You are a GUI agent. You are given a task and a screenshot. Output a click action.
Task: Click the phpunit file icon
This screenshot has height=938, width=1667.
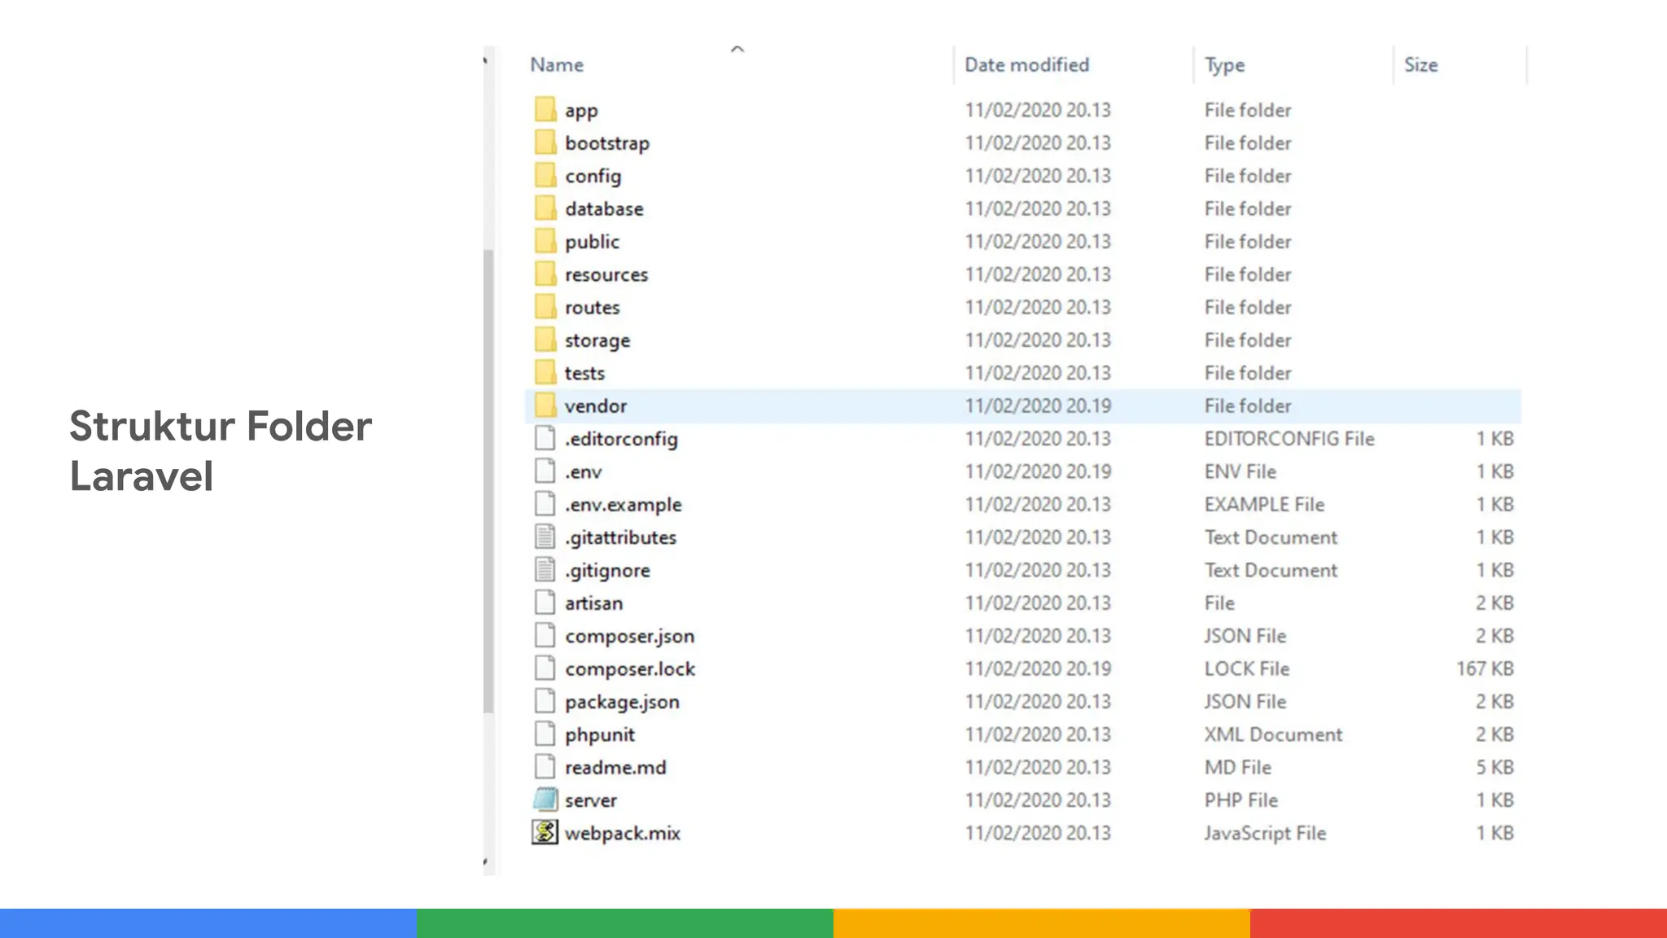(545, 734)
